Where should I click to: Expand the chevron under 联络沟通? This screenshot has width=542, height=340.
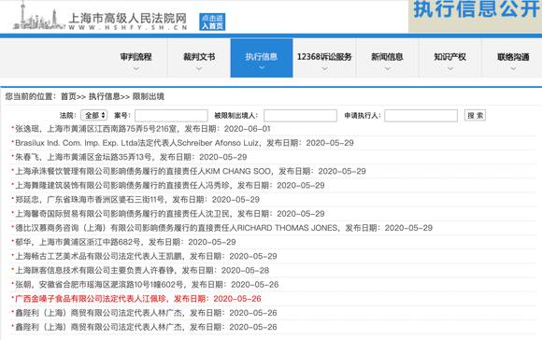tap(513, 69)
